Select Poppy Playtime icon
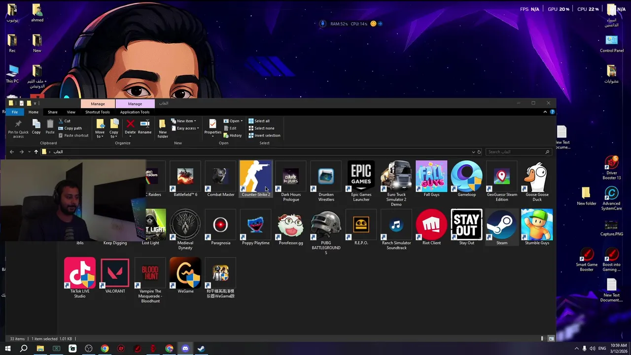This screenshot has height=355, width=631. click(x=256, y=227)
